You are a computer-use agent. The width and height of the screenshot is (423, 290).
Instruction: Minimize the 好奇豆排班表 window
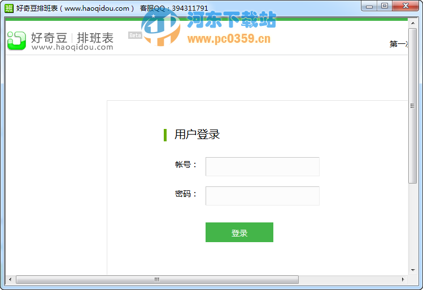(369, 6)
